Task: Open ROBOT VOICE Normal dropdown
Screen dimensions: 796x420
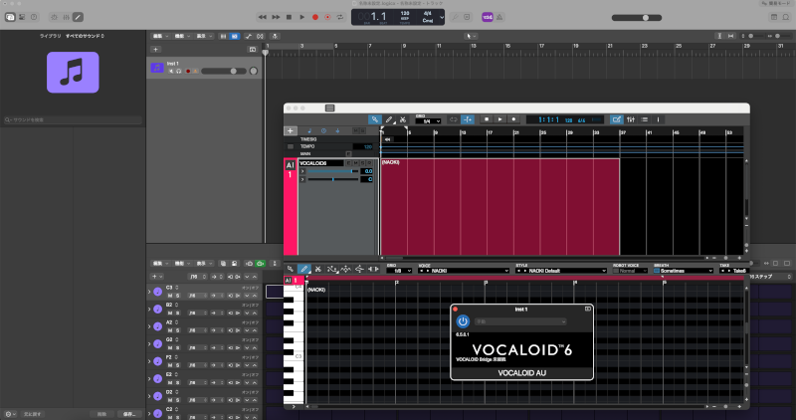Action: click(630, 271)
